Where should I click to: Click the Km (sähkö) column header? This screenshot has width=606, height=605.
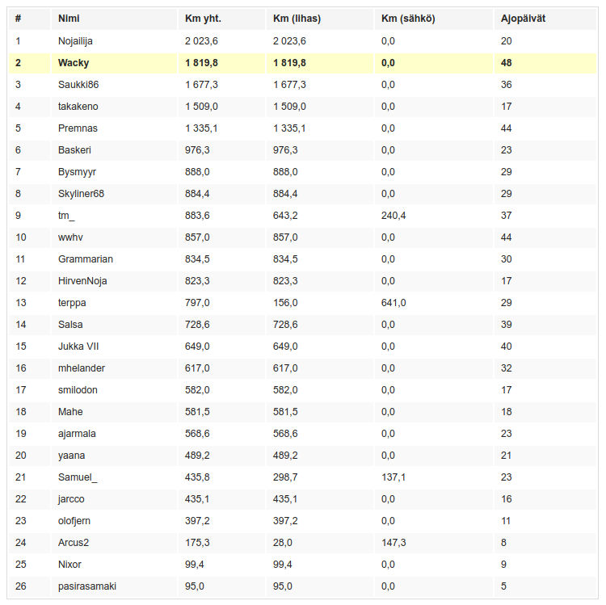click(408, 19)
